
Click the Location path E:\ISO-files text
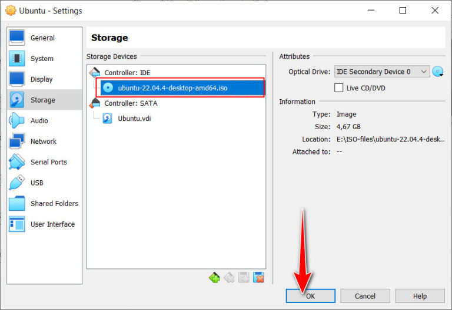(x=390, y=139)
